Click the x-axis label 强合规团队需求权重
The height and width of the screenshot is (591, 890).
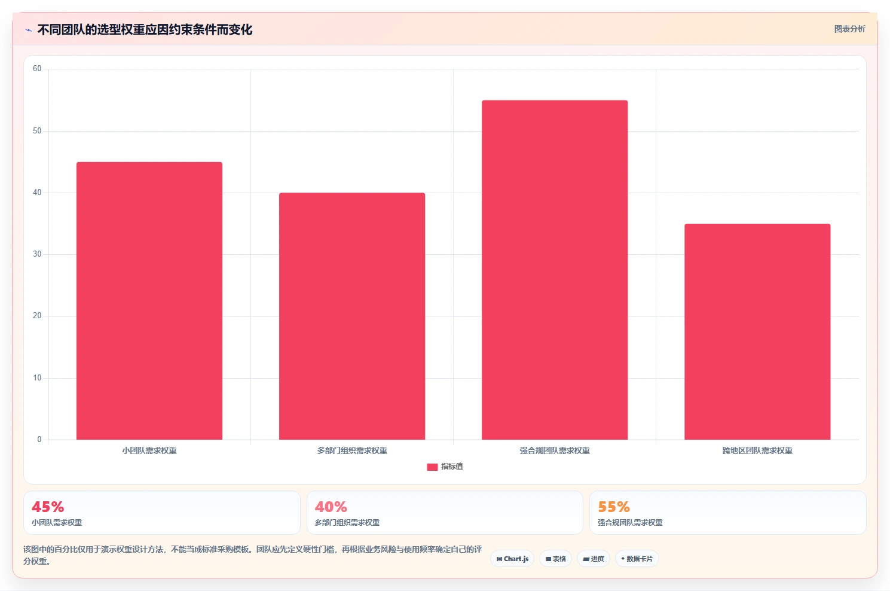[555, 450]
